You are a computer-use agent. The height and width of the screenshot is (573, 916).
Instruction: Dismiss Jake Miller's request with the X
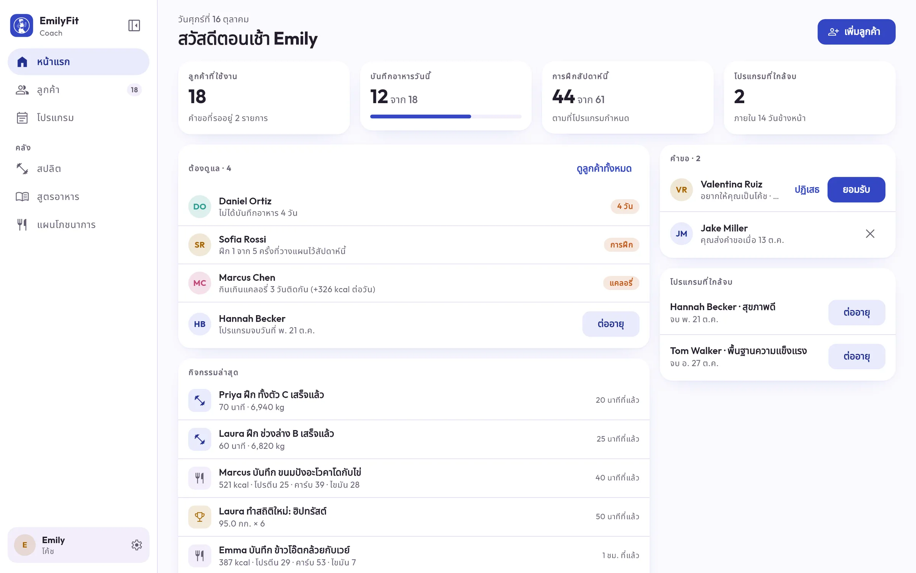pyautogui.click(x=870, y=233)
